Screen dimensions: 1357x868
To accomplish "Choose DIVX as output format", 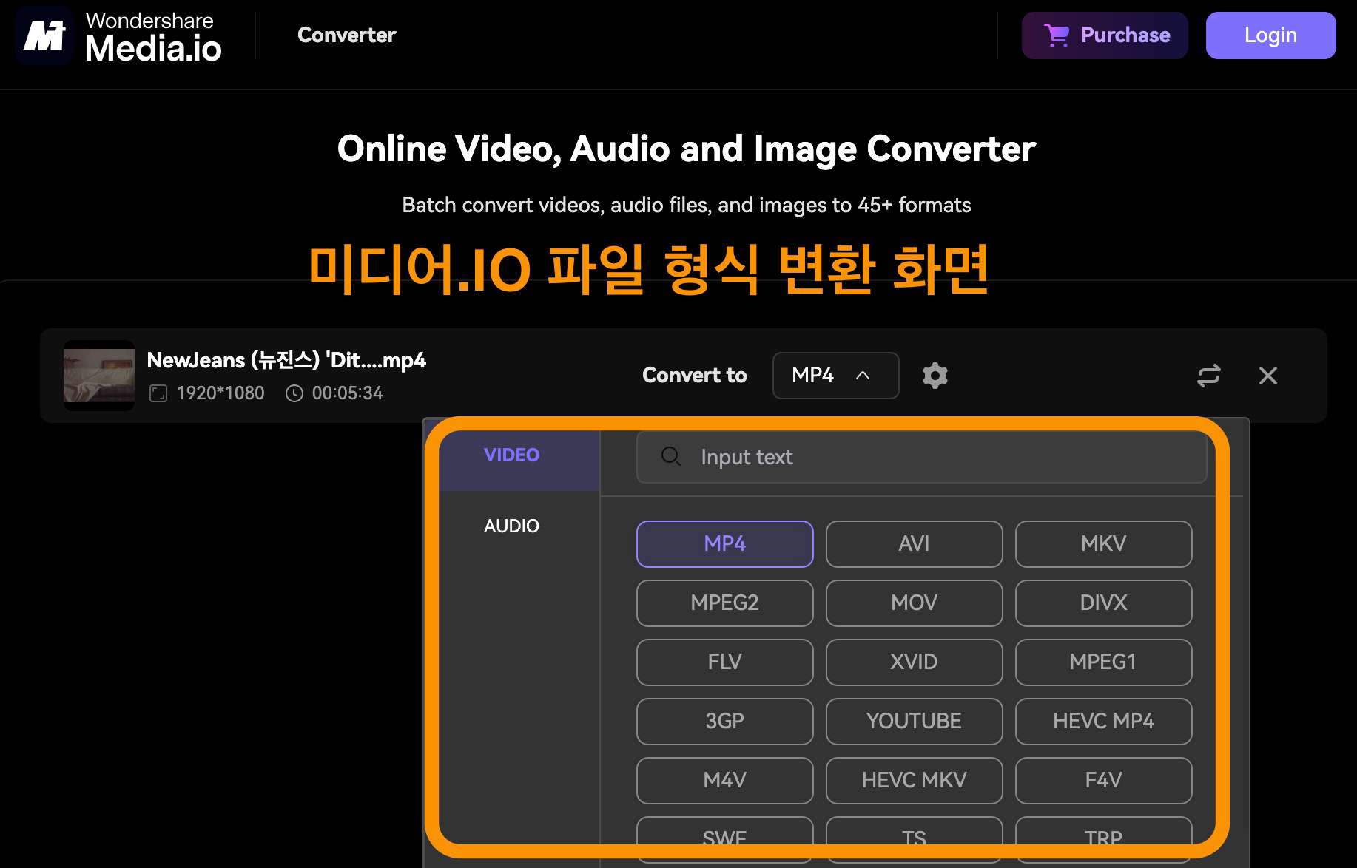I will pyautogui.click(x=1104, y=603).
